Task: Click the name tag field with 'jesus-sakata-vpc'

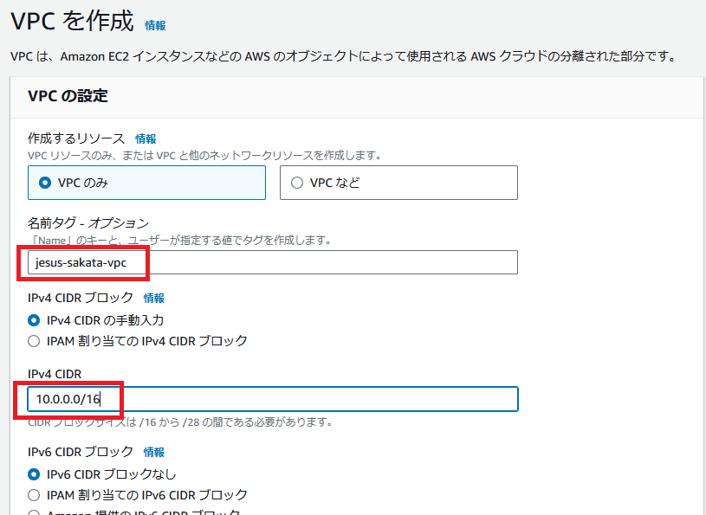Action: point(272,262)
